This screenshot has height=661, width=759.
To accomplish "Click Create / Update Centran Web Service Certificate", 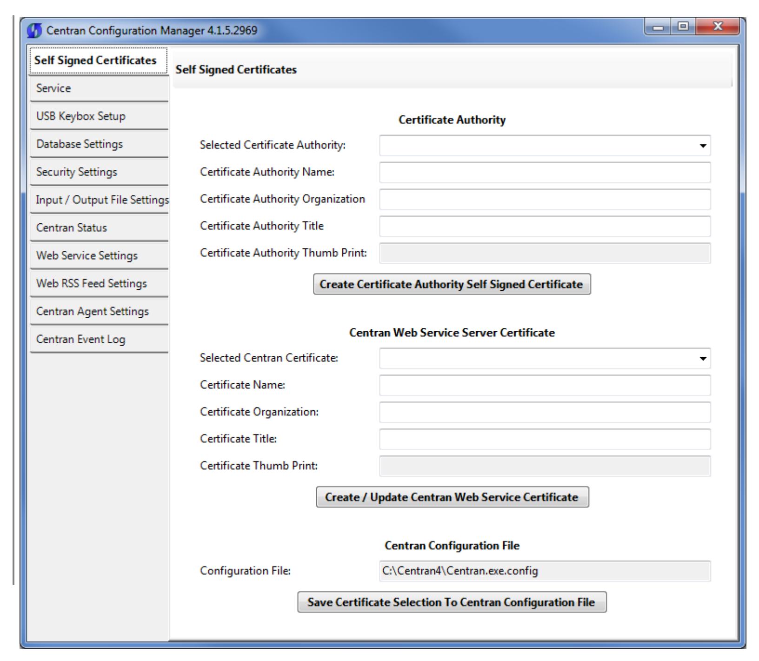I will pos(453,497).
